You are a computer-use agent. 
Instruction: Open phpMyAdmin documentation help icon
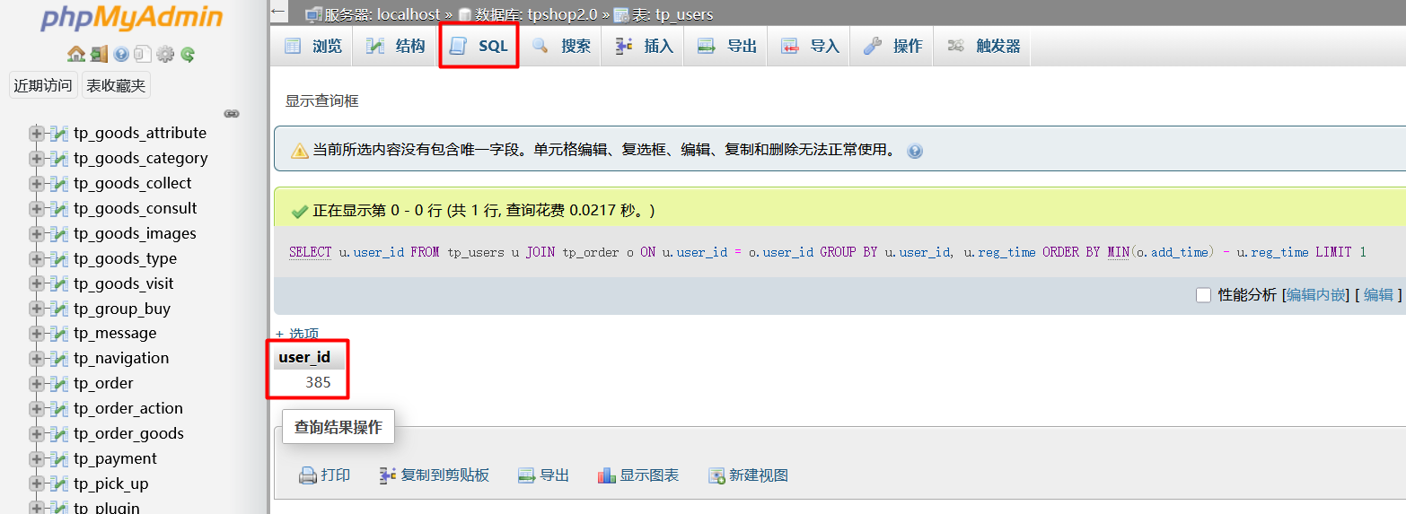coord(121,55)
